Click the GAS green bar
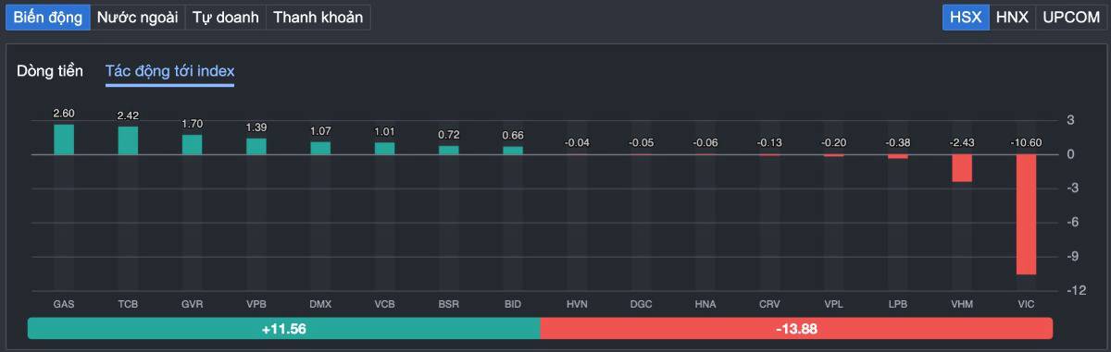Screen dimensions: 1111x352 click(64, 140)
